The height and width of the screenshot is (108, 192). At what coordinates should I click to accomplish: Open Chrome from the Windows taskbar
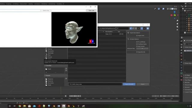click(19, 106)
